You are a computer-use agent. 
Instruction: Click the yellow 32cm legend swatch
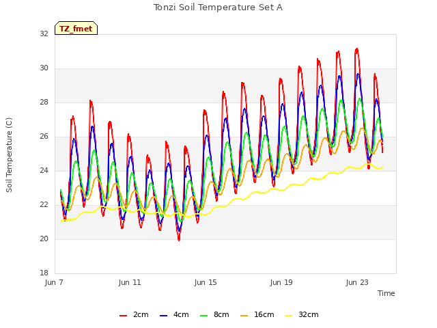(x=289, y=316)
